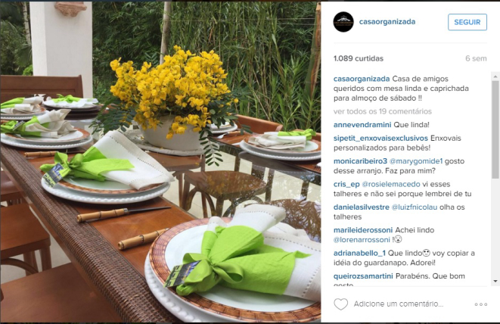Click the scrollbar up arrow in comments

click(495, 76)
